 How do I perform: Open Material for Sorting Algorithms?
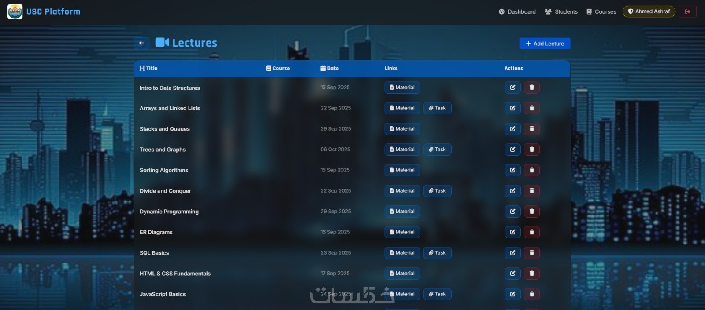click(x=402, y=170)
